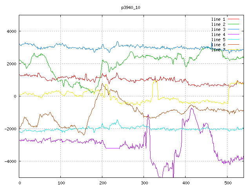This screenshot has width=251, height=188.
Task: Click the cyan sample next to line 5
Action: point(234,40)
